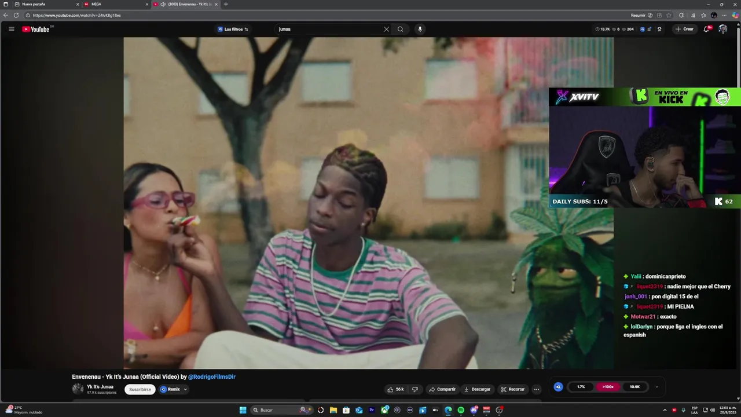Click the 10.9K stat pill
The image size is (741, 417).
point(635,386)
